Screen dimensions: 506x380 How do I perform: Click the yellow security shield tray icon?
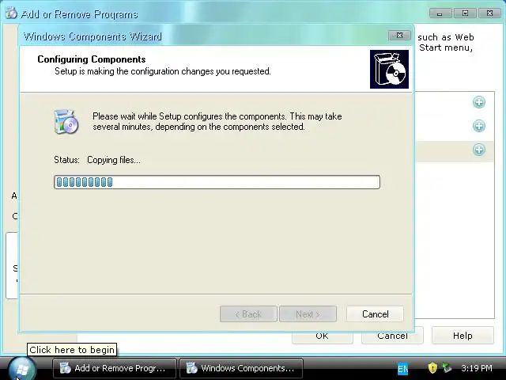click(432, 367)
